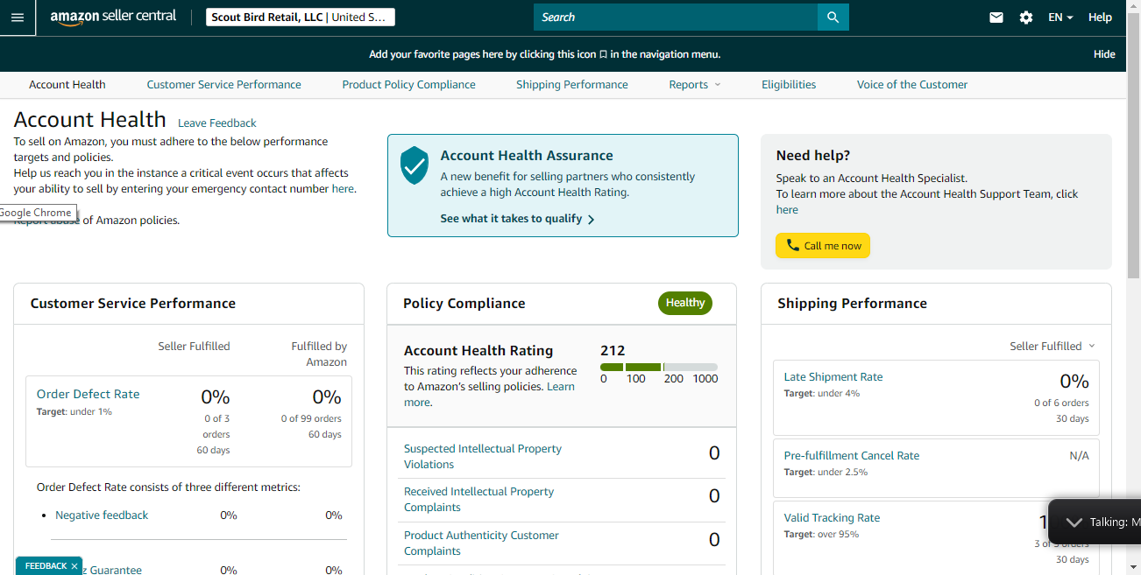Open the Eligibilities tab

(x=789, y=85)
